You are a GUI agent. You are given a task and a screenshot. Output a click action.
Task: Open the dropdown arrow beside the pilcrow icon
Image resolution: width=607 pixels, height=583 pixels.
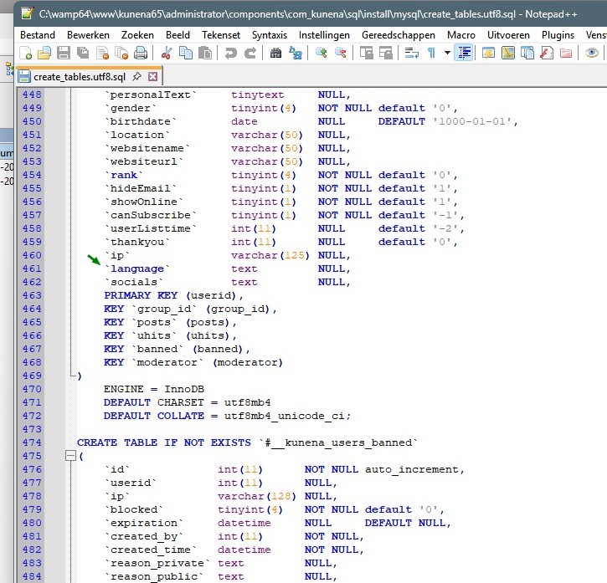coord(447,53)
